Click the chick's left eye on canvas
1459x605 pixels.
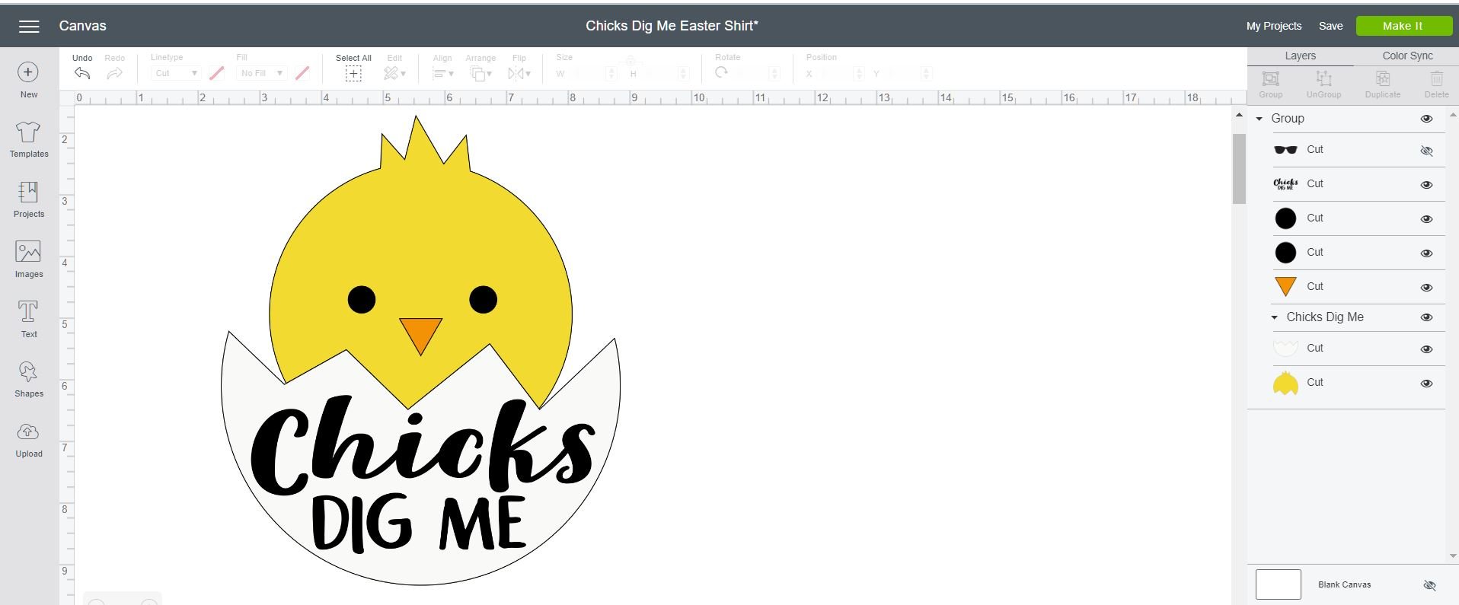point(362,299)
